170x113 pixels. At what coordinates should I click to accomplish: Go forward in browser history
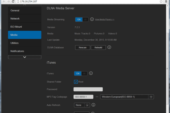tap(8, 1)
